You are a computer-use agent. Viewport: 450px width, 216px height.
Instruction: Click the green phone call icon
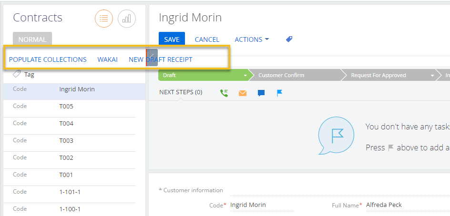[224, 93]
